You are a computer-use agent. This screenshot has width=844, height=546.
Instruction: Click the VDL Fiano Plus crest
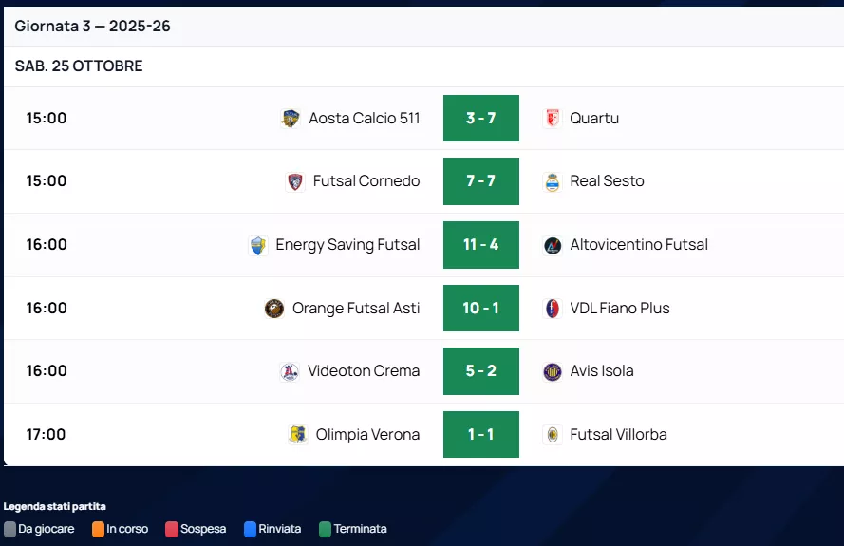[553, 309]
